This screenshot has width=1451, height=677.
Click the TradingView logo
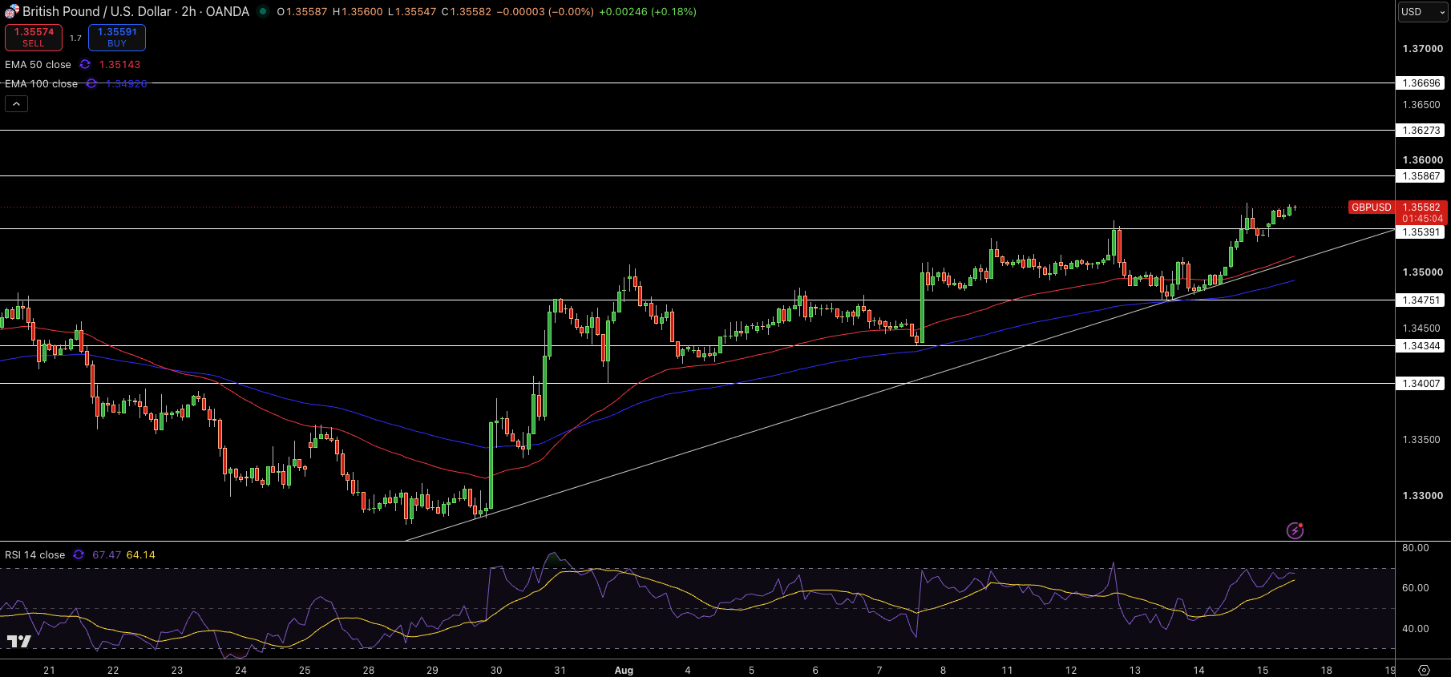point(18,641)
